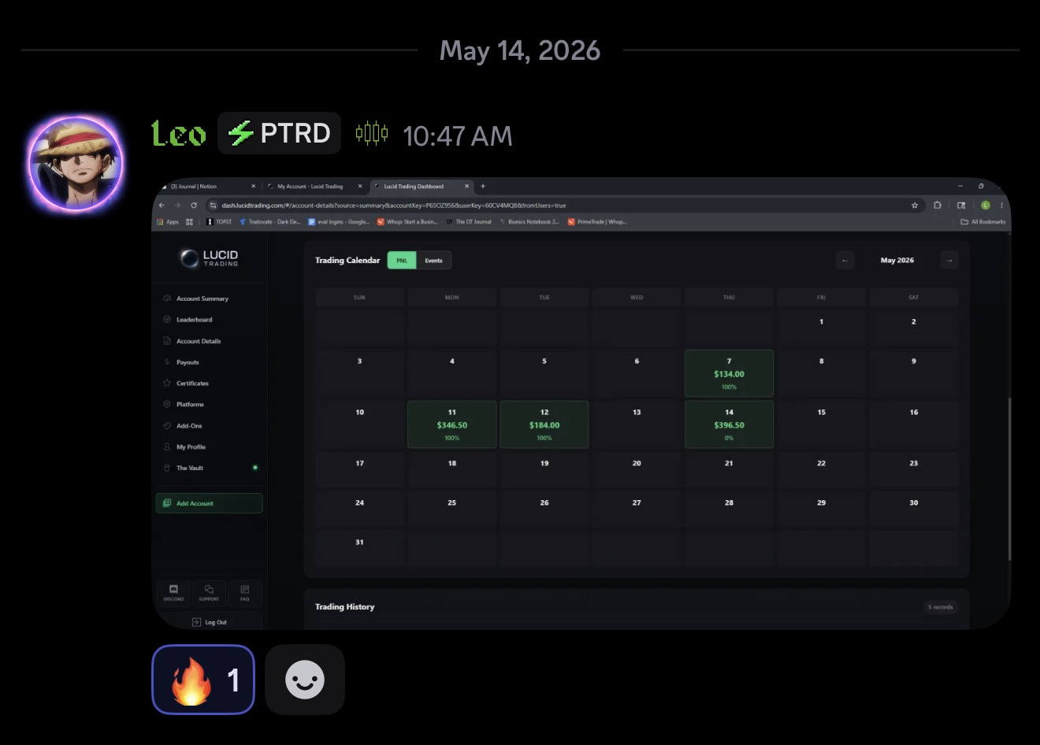Open The DT Journal bookmark
1040x745 pixels.
coord(469,222)
